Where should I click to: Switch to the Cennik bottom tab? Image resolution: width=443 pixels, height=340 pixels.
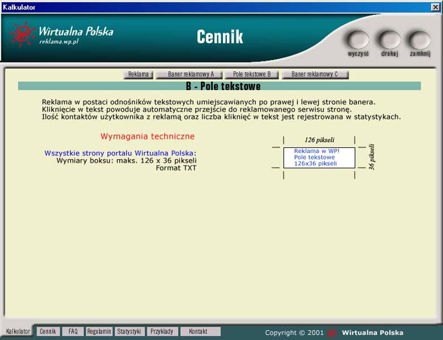pyautogui.click(x=48, y=331)
